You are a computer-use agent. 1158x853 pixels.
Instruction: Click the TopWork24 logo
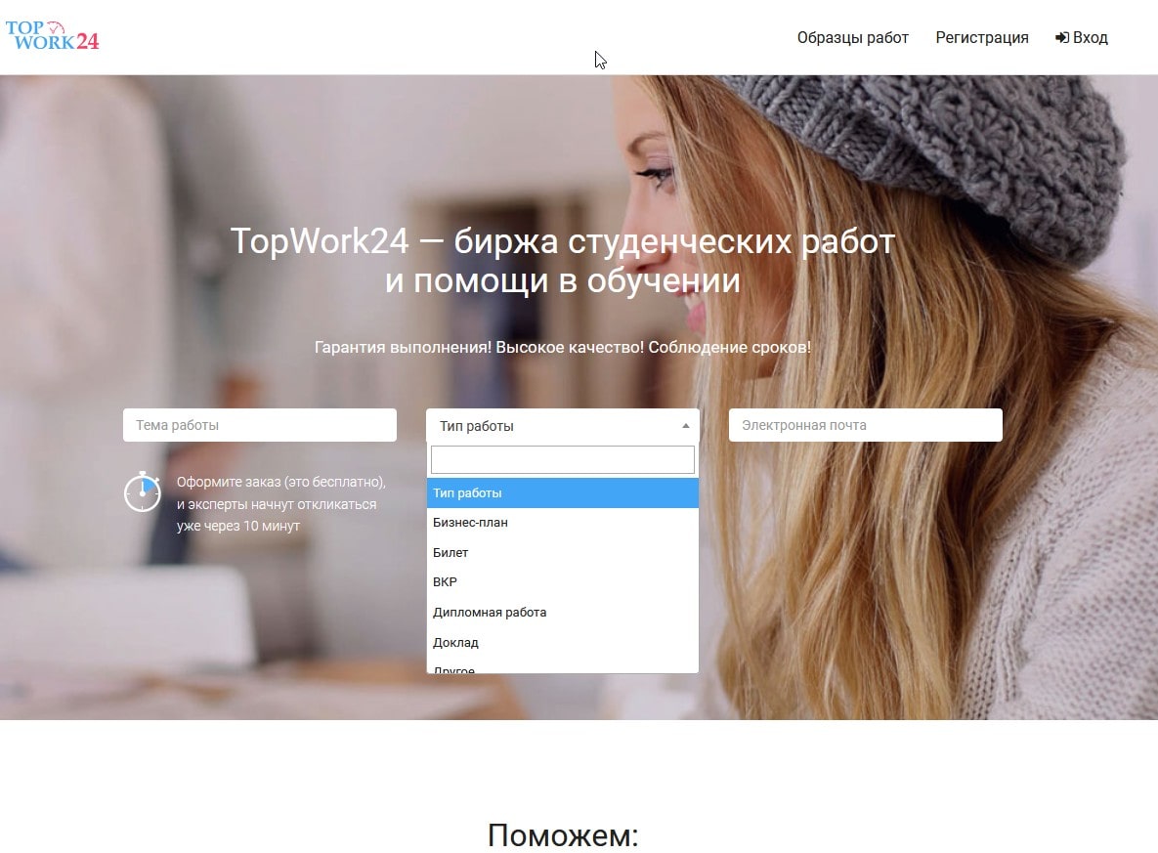click(52, 35)
